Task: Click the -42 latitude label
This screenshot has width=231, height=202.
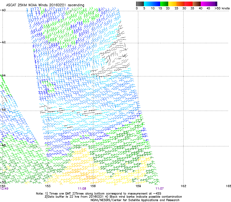Action: 3,42
